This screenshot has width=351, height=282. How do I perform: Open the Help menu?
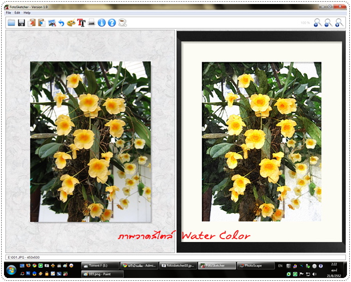click(x=27, y=13)
